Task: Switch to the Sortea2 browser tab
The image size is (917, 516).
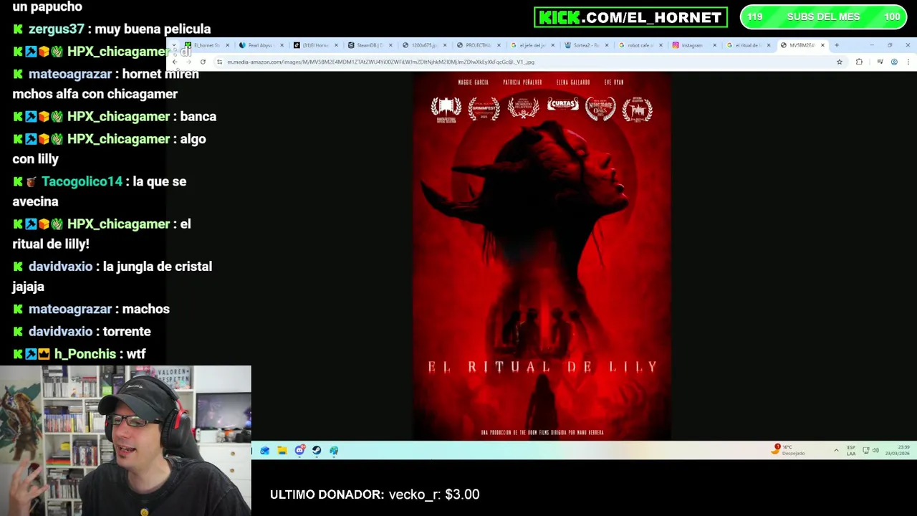Action: [x=585, y=45]
